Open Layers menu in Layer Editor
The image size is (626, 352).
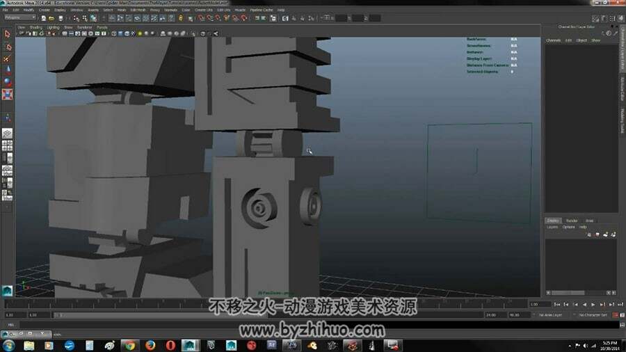tap(552, 227)
